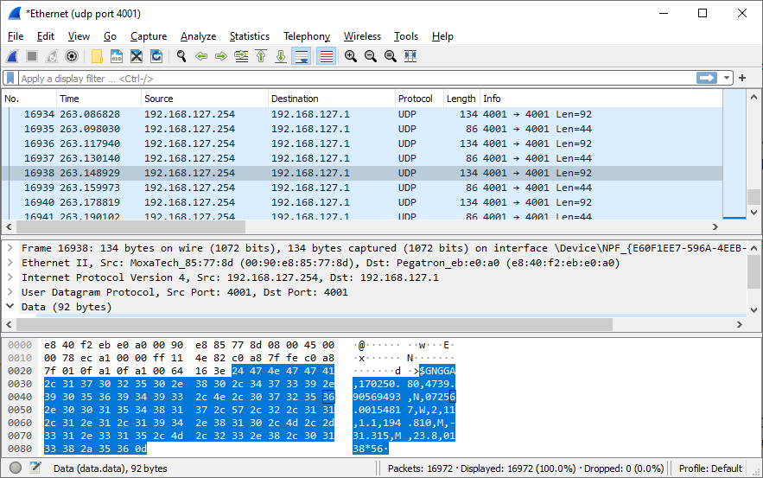Image resolution: width=763 pixels, height=478 pixels.
Task: Expand User Datagram Protocol details
Action: [10, 292]
